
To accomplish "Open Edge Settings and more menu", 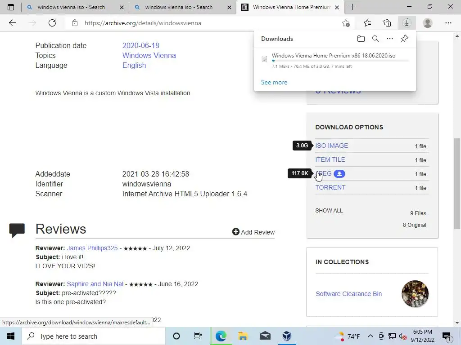I will click(448, 23).
